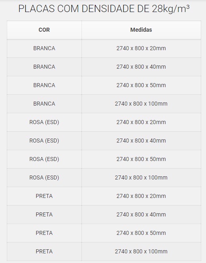Screen dimensions: 206x263
Task: Click the 2740 x 800 x 40mm ROSA measurement
Action: 141,141
